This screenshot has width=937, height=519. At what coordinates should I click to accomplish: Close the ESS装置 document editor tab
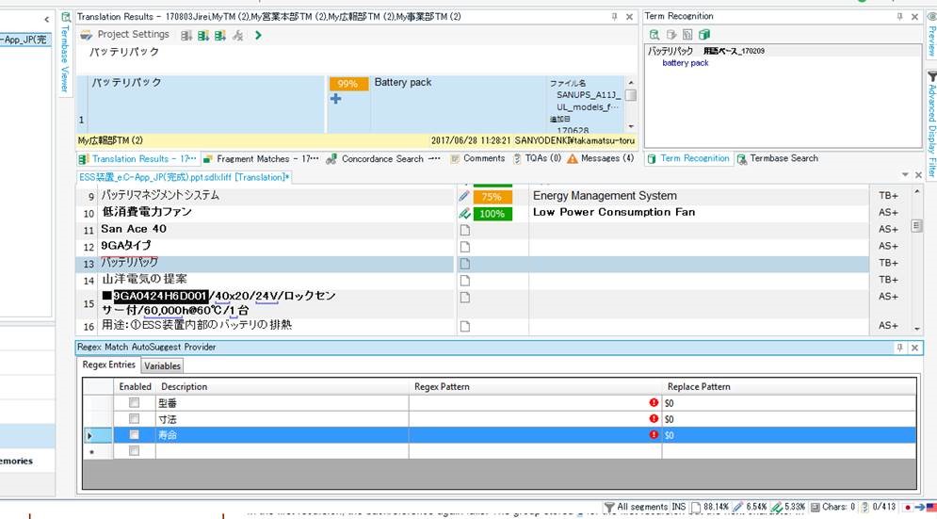coord(919,175)
